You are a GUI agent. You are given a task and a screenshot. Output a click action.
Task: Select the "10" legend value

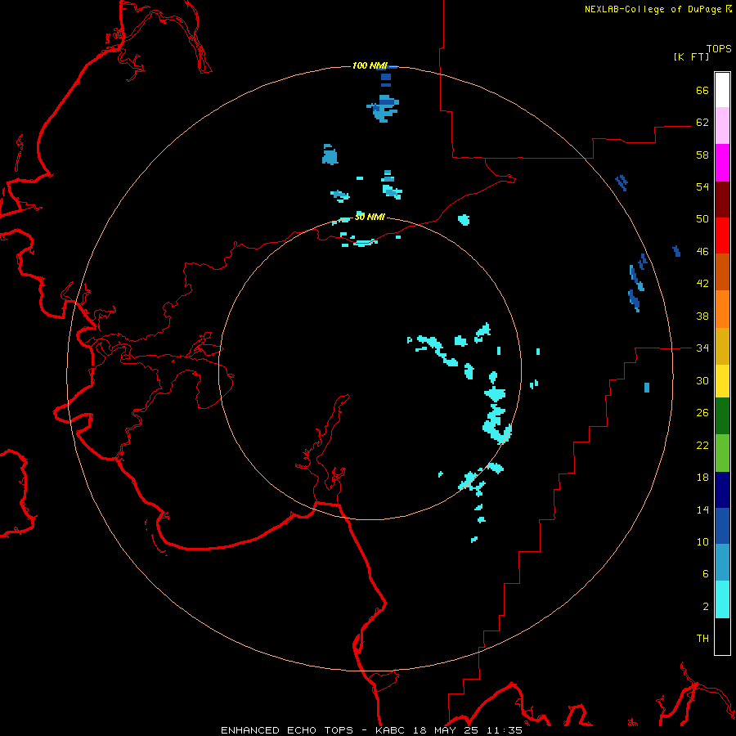(702, 542)
